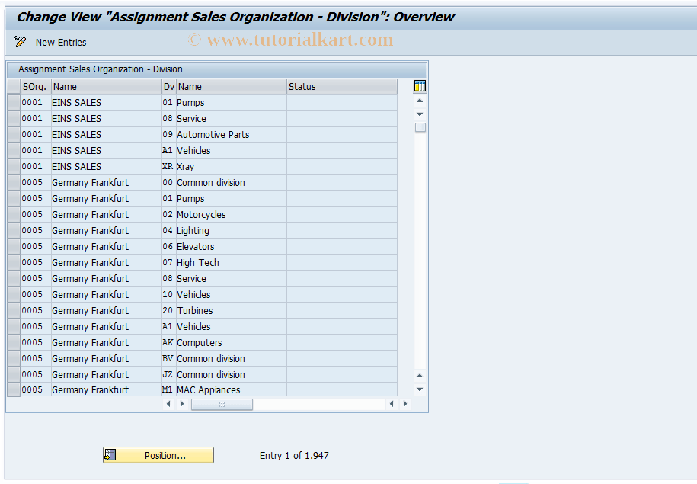Open the table column configuration icon
The width and height of the screenshot is (697, 484).
419,86
